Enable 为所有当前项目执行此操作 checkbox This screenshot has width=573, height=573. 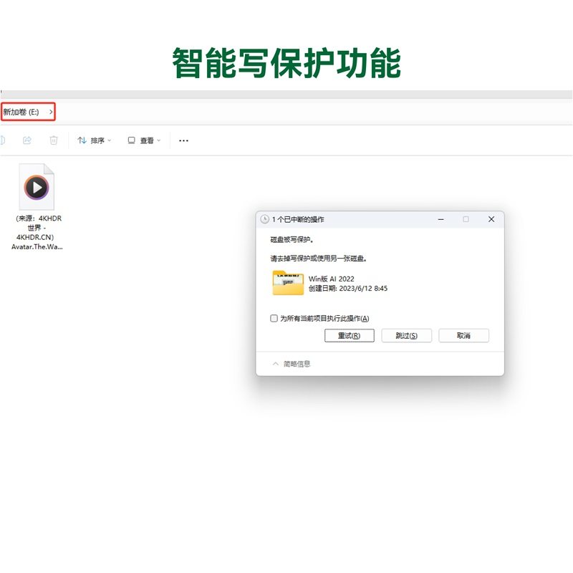pyautogui.click(x=274, y=318)
